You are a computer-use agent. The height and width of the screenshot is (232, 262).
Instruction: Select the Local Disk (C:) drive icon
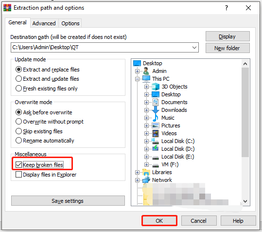pyautogui.click(x=156, y=141)
